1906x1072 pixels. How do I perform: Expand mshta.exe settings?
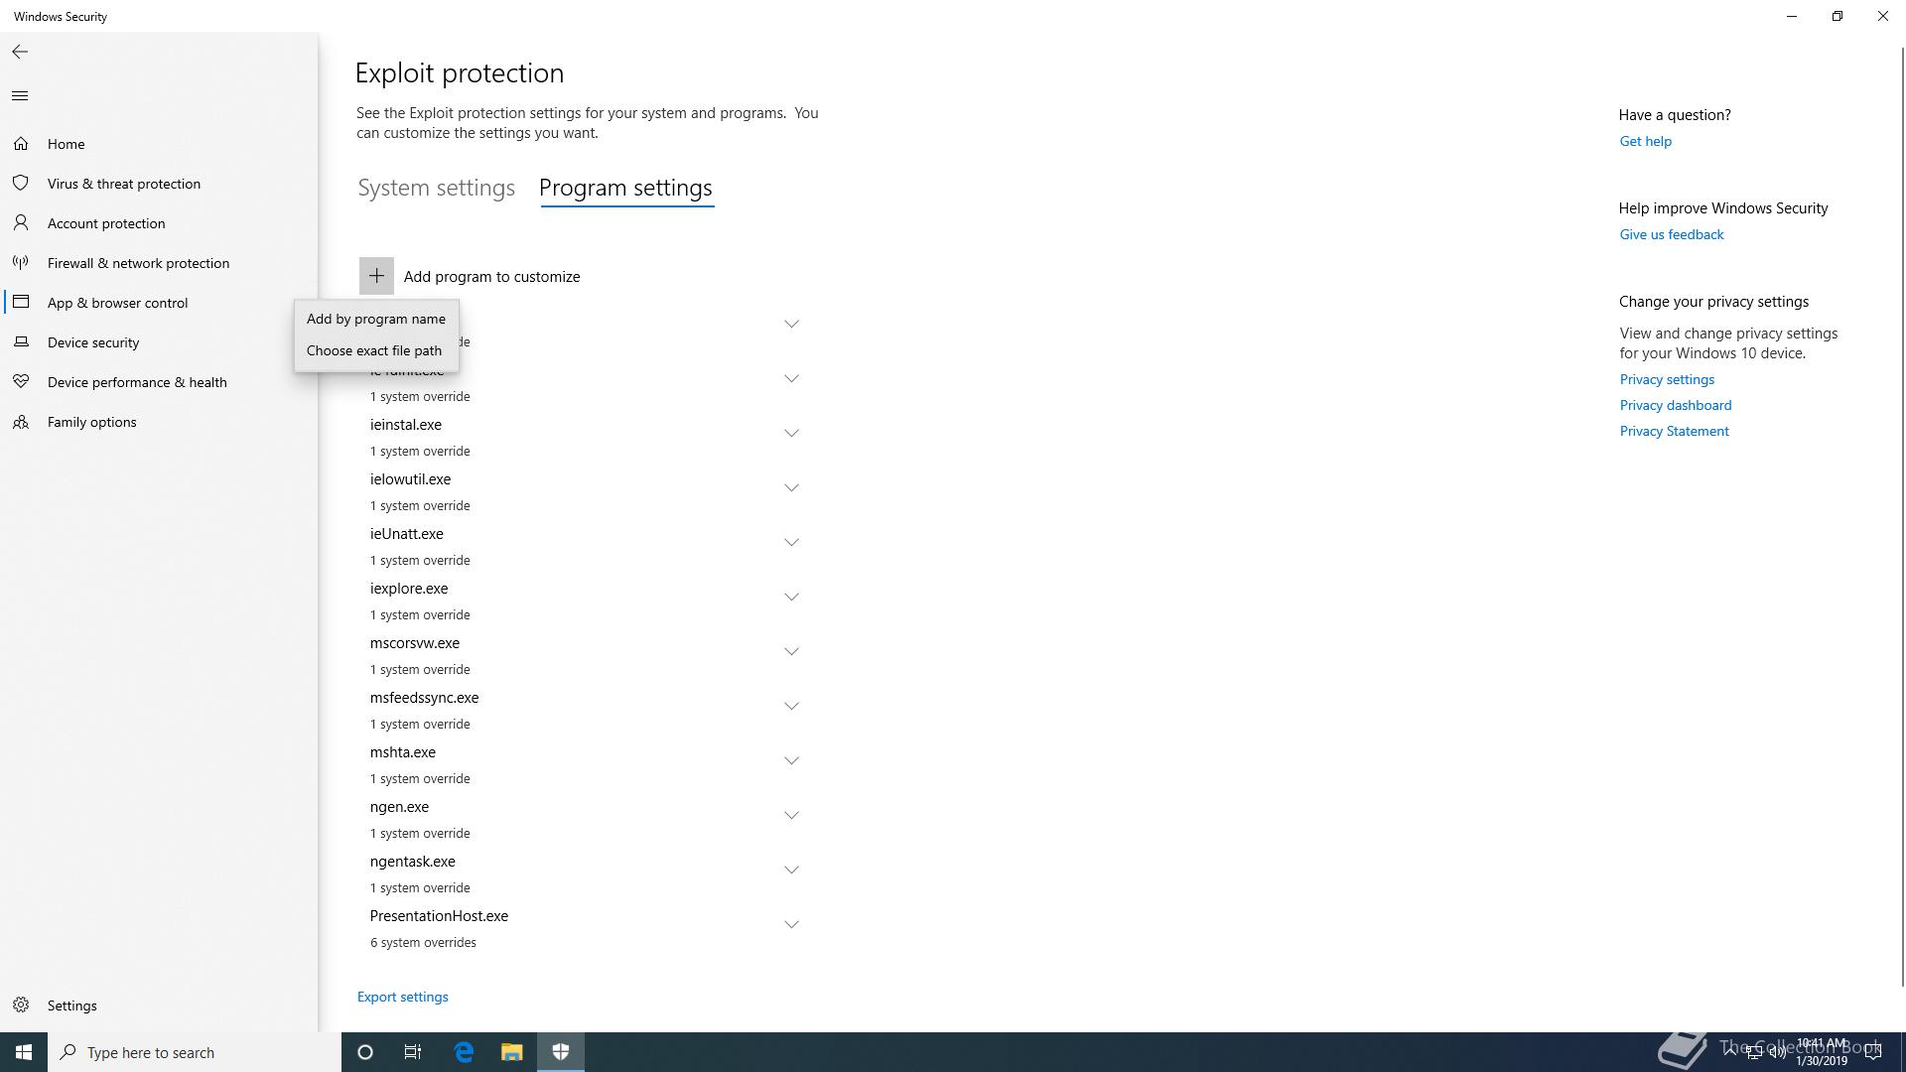coord(791,760)
